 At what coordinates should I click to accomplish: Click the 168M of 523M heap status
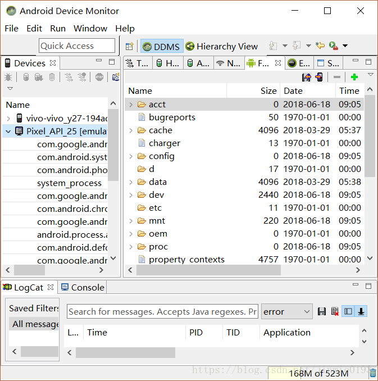[x=318, y=373]
